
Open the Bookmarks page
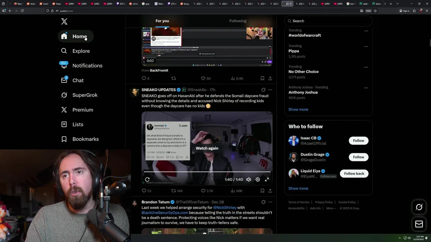80,139
